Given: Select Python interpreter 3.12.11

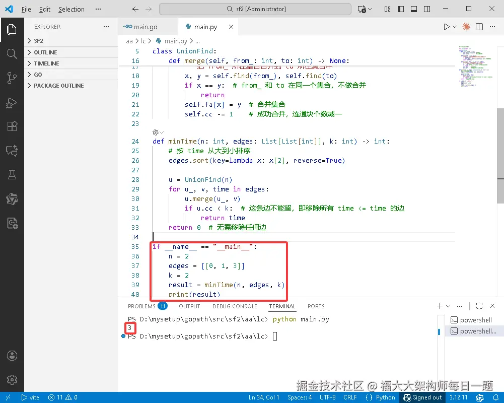Looking at the screenshot, I should 458,397.
